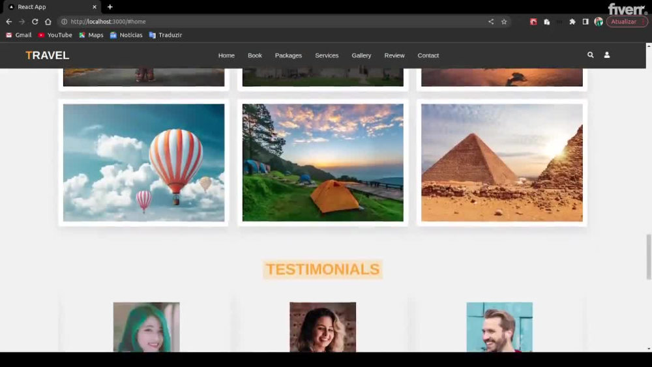Click the TESTIMONIALS heading
The width and height of the screenshot is (652, 367).
(323, 269)
